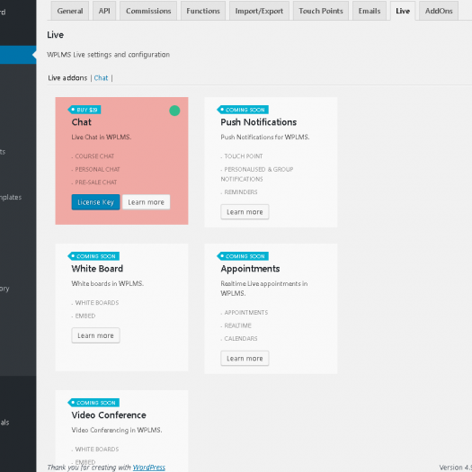Click the Chat card heading

[81, 122]
